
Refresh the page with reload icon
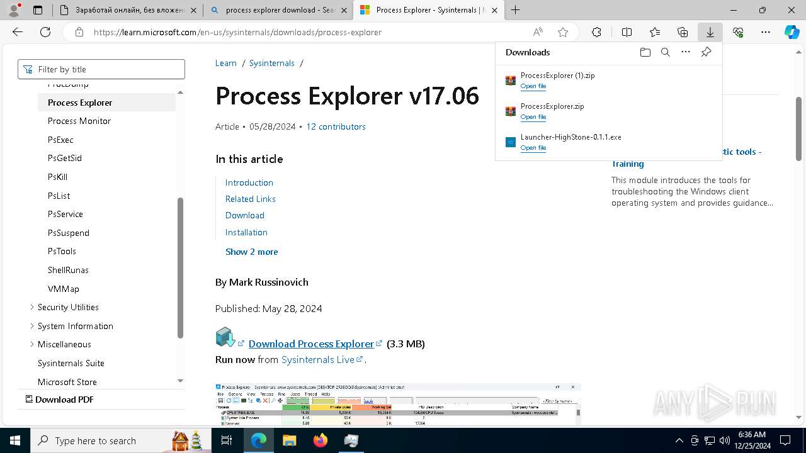(45, 32)
